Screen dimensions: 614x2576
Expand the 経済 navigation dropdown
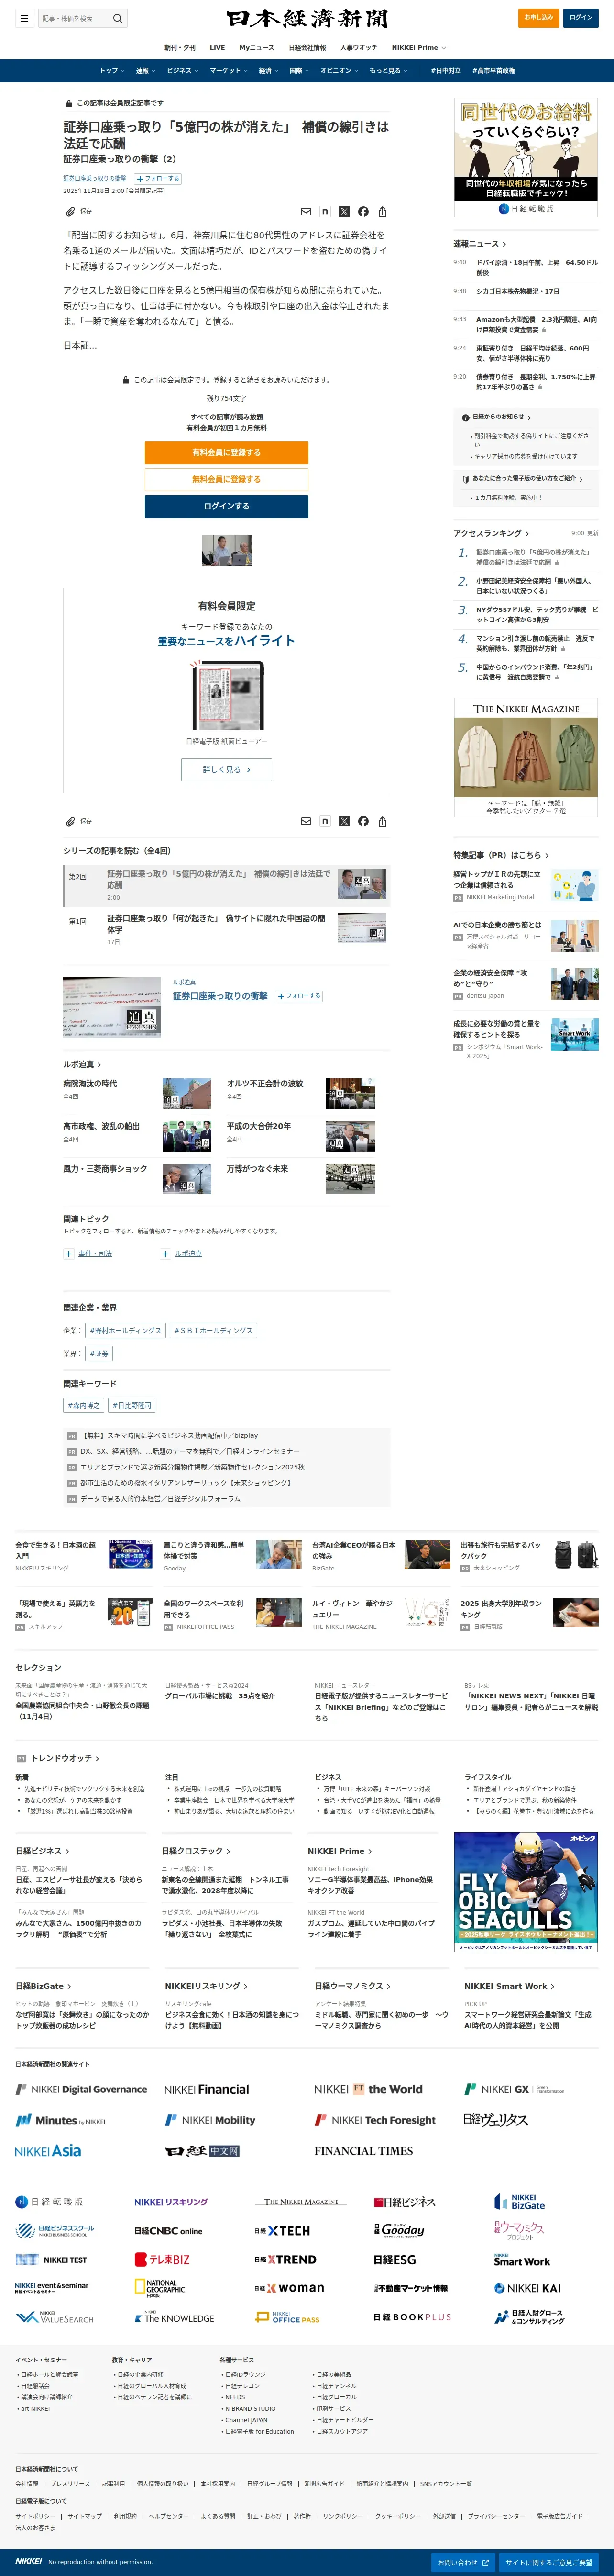coord(269,71)
